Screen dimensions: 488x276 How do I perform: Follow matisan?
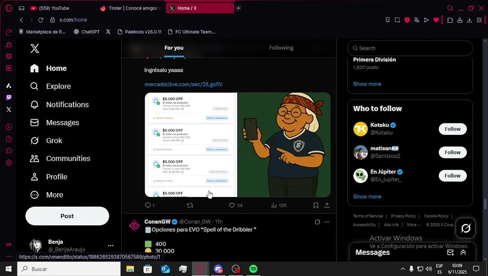click(x=453, y=153)
